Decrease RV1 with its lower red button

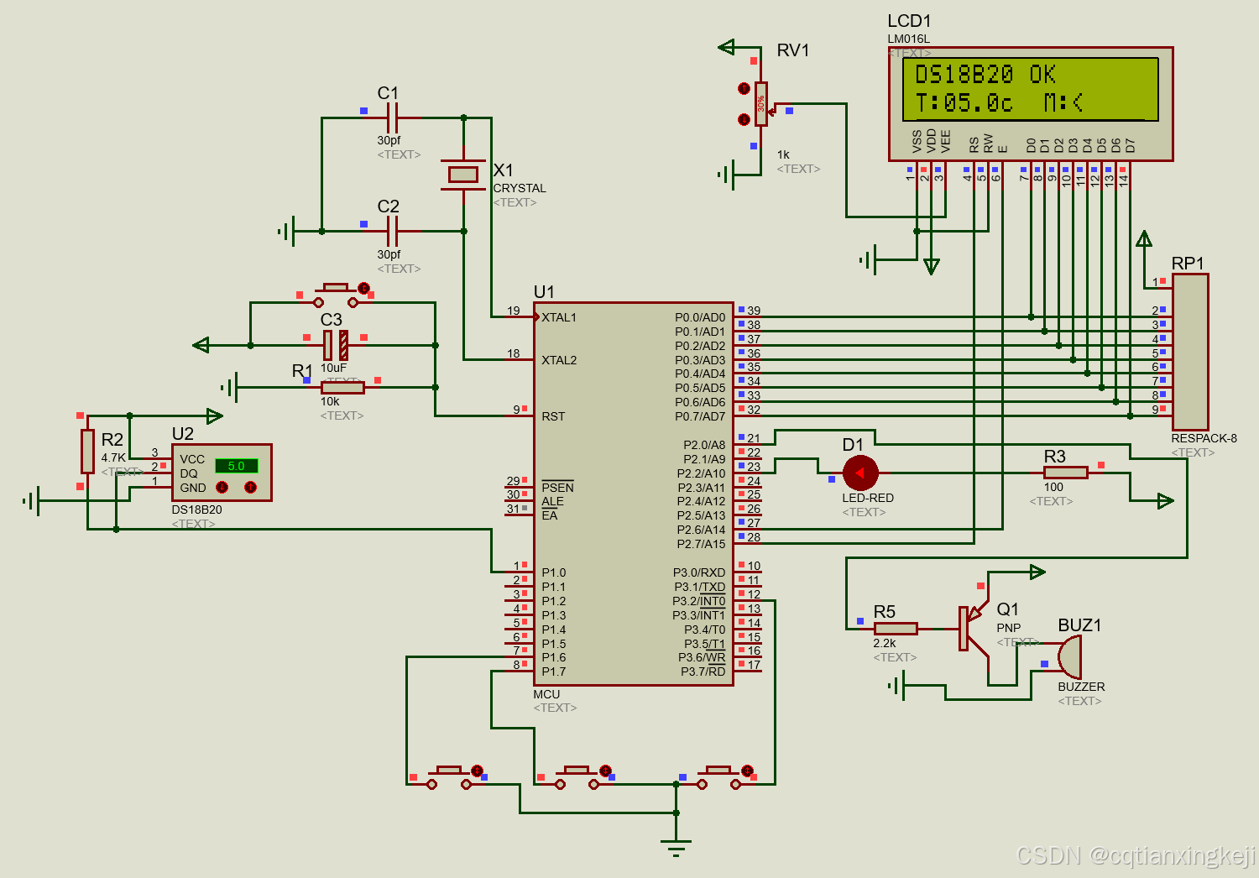[x=744, y=119]
